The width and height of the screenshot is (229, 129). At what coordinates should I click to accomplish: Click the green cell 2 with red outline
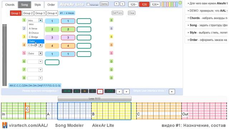pos(68,29)
